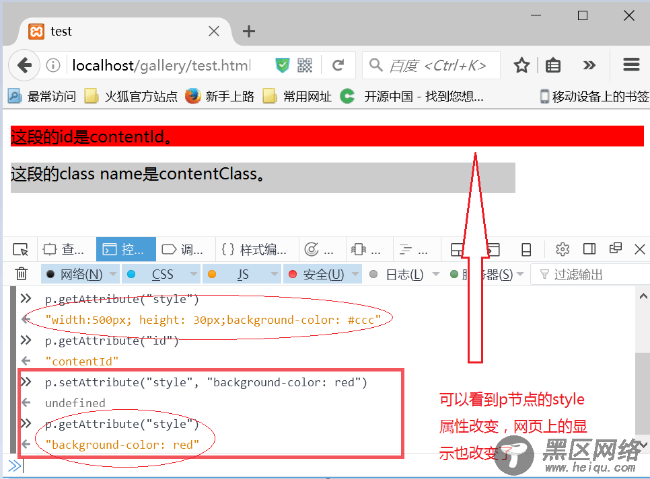Expand JS filter dropdown arrow
The height and width of the screenshot is (479, 650).
275,273
